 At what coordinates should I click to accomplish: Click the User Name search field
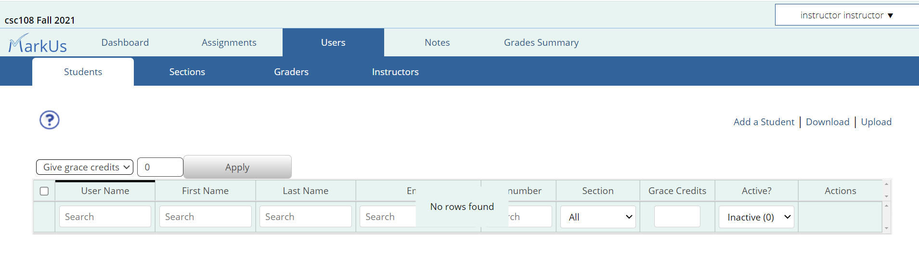[x=105, y=217]
